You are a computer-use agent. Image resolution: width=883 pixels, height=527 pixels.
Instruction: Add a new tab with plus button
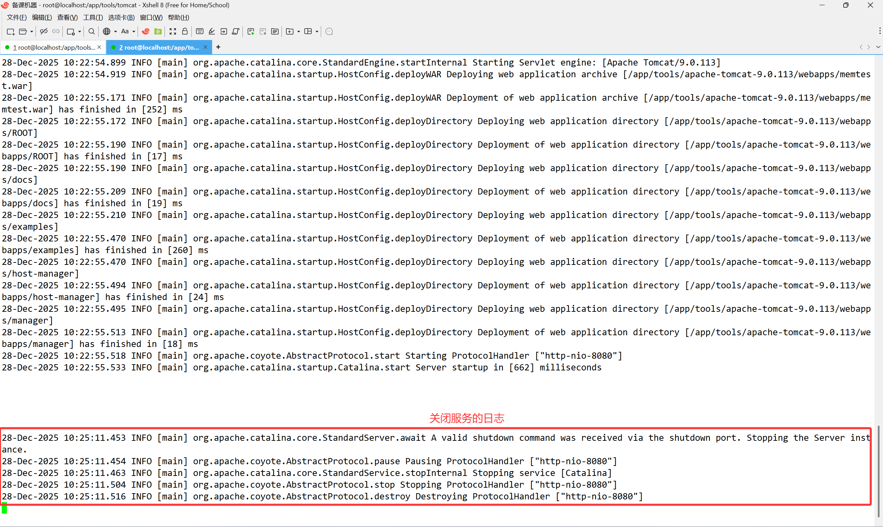[x=218, y=47]
